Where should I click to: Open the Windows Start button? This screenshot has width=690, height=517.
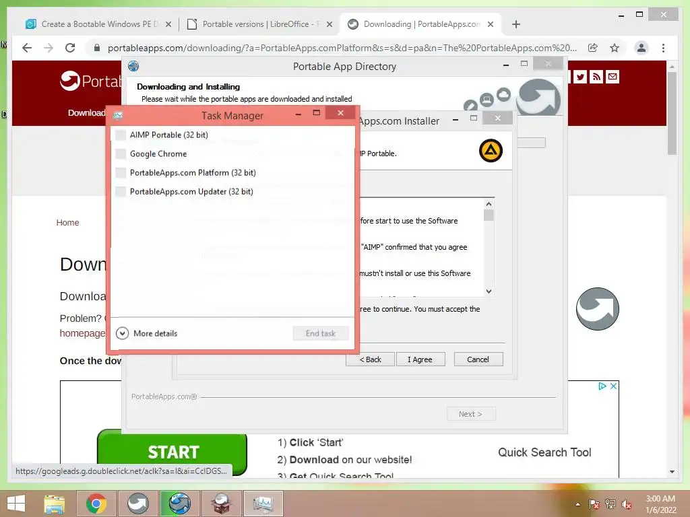tap(16, 504)
